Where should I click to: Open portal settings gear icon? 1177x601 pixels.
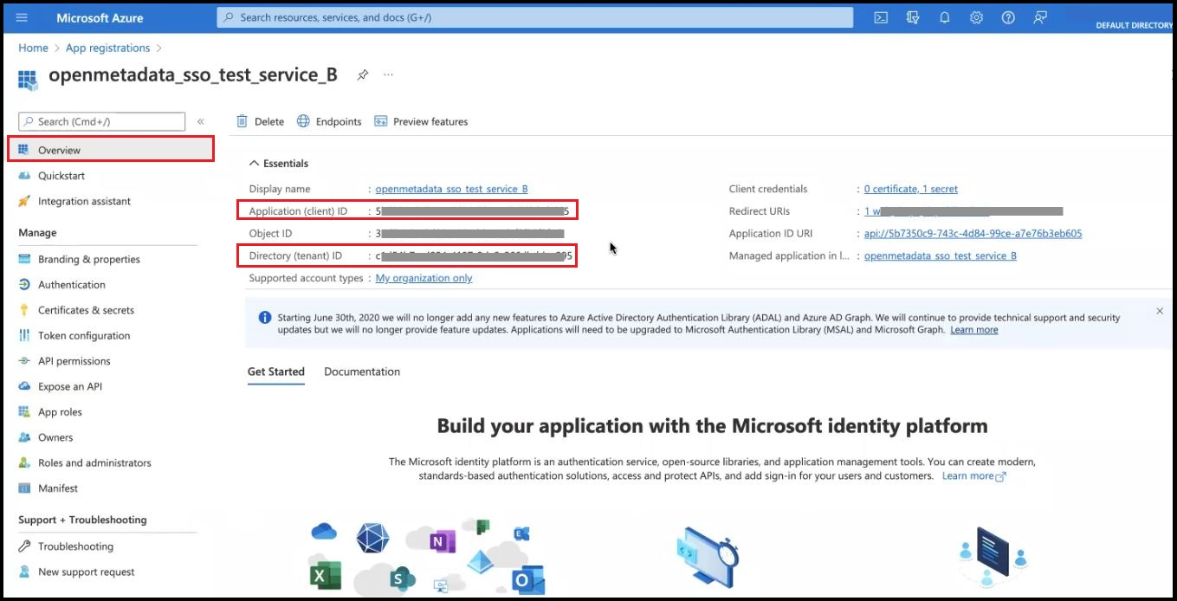(976, 17)
